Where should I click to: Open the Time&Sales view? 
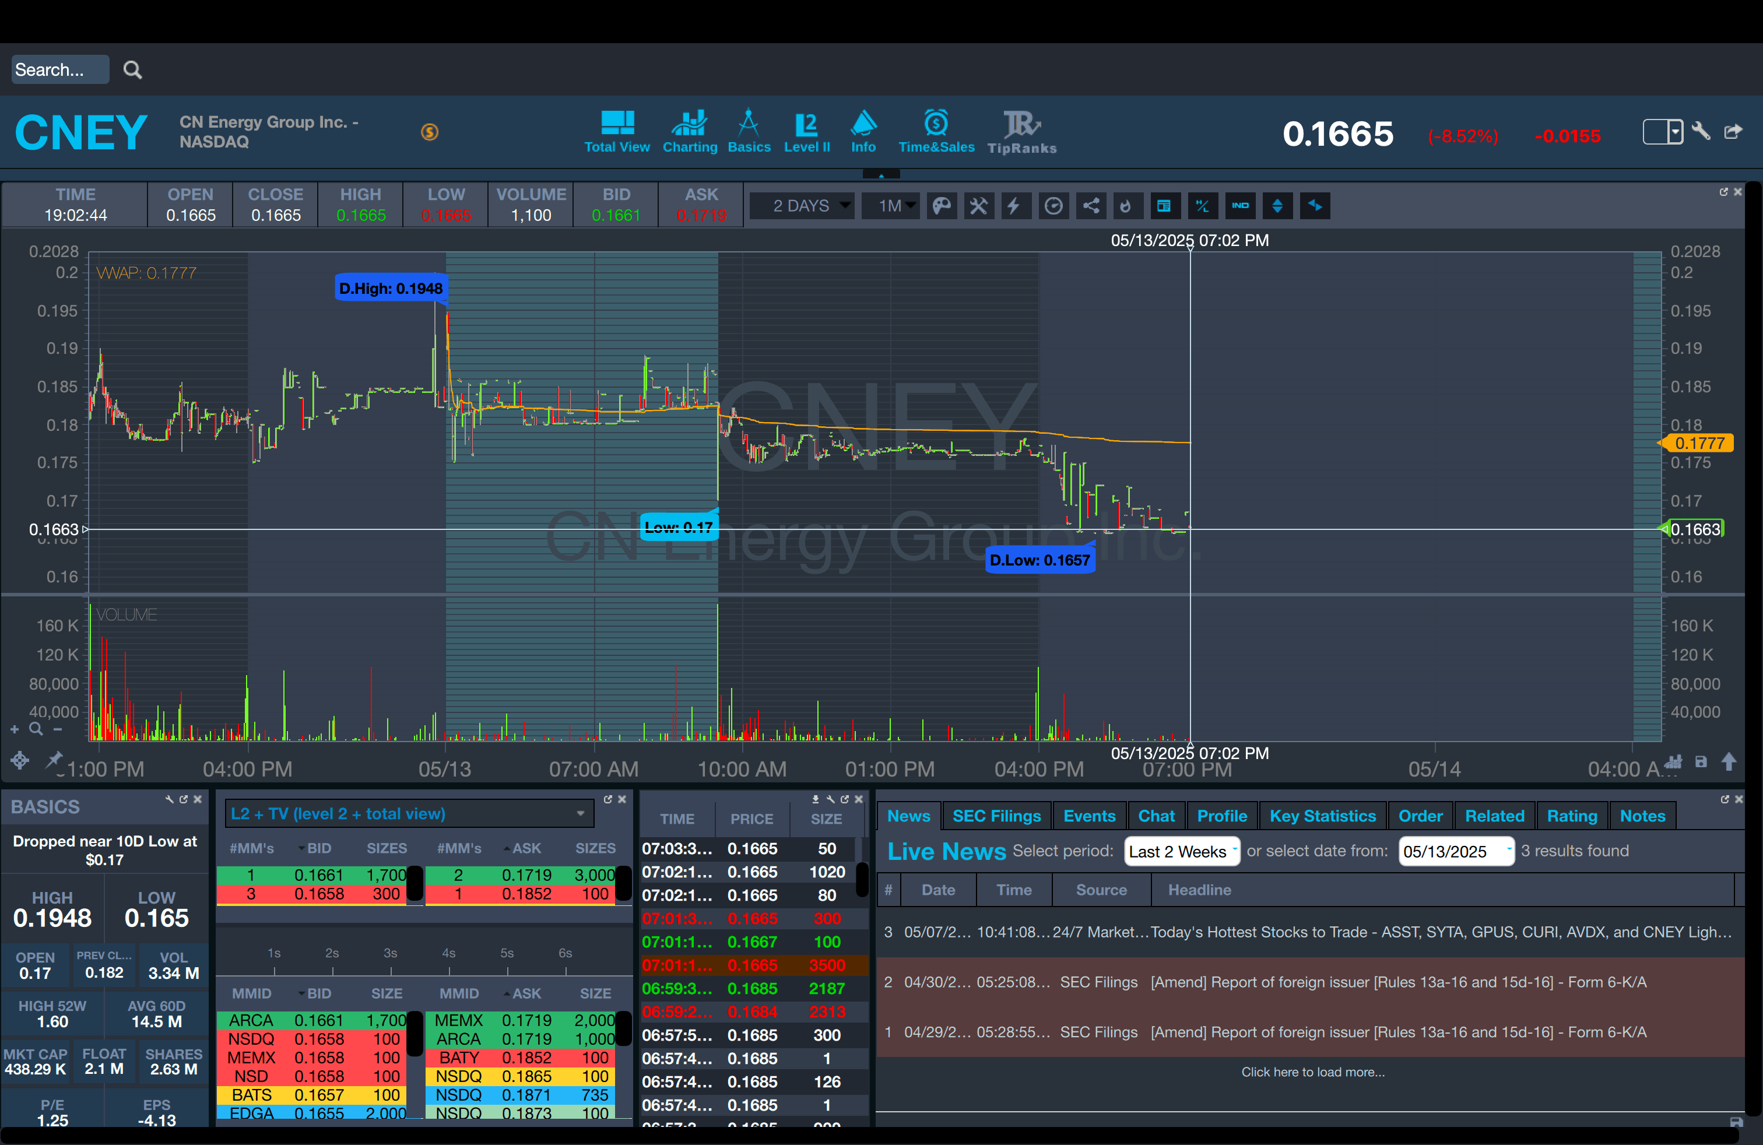936,132
